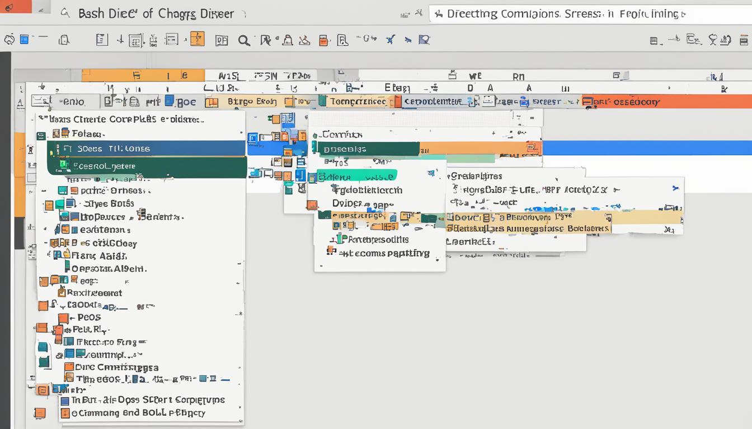Click inside the Directing Comparisons search field

[x=560, y=13]
